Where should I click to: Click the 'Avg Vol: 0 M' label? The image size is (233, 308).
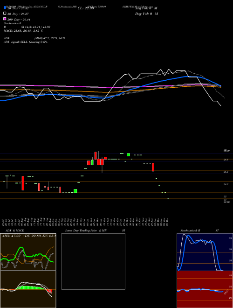coord(146,8)
